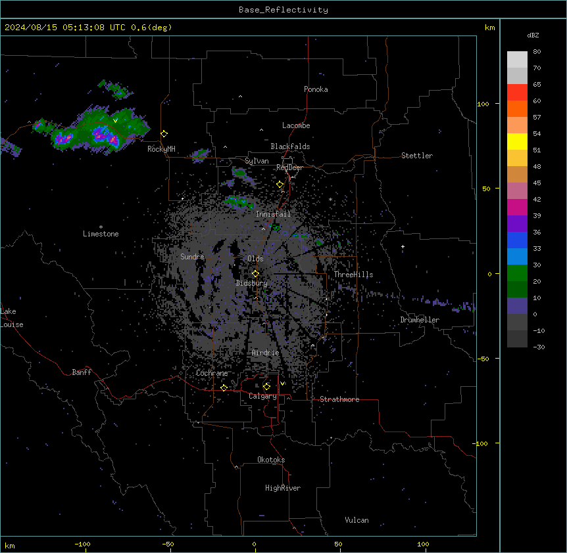Click the 100 tick label on right axis

(x=483, y=104)
